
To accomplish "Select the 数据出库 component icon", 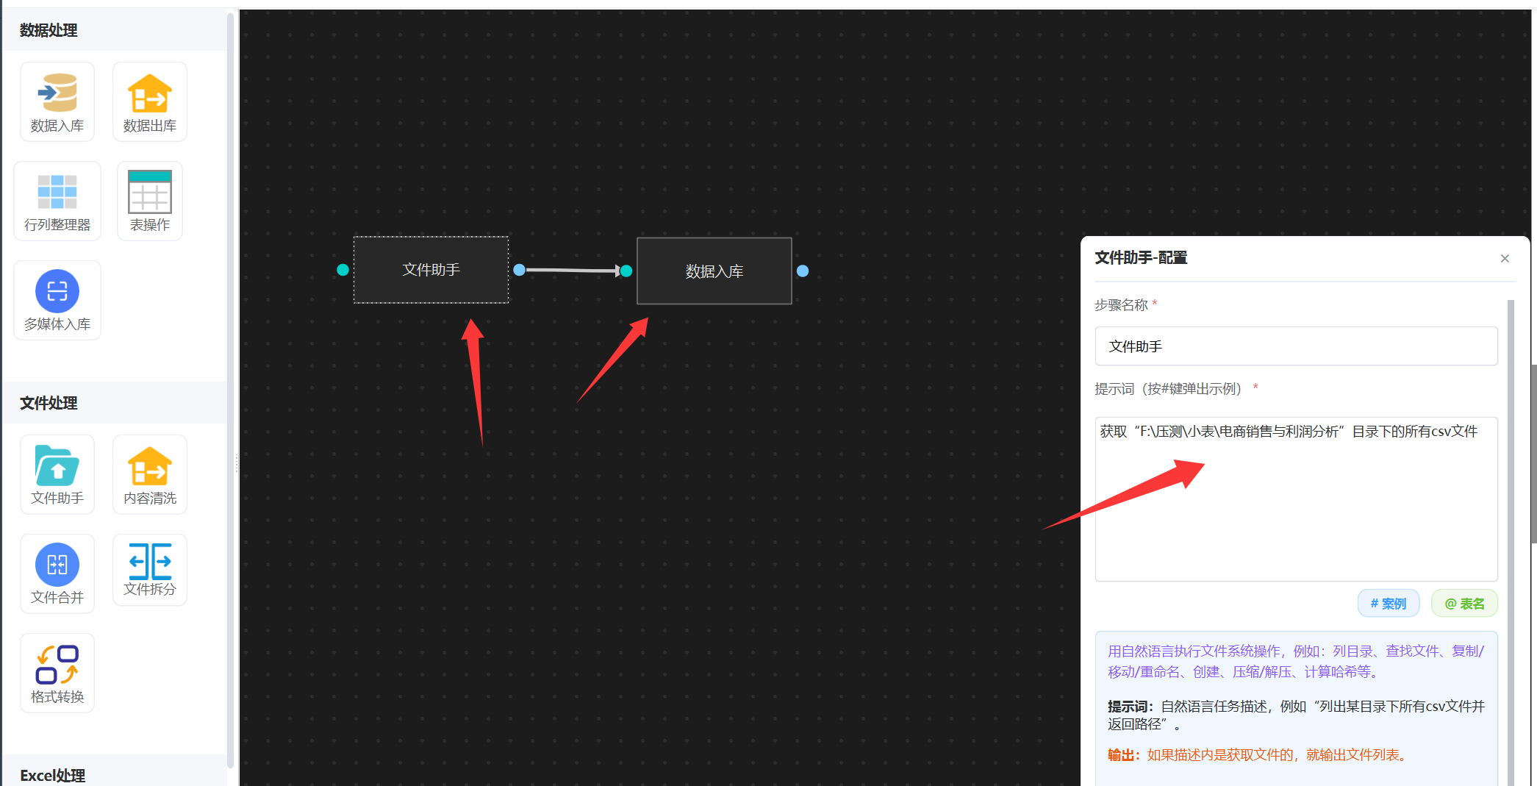I will tap(149, 93).
